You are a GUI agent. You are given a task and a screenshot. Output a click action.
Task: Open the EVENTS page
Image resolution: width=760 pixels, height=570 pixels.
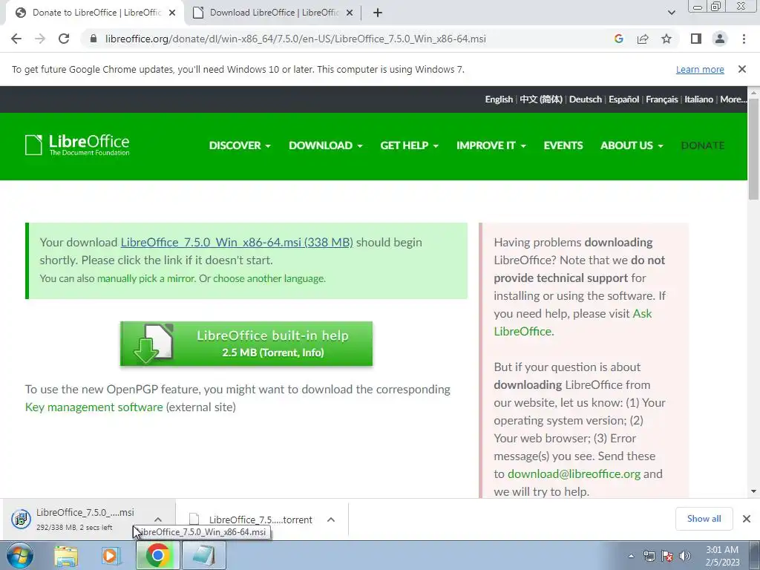pos(563,145)
